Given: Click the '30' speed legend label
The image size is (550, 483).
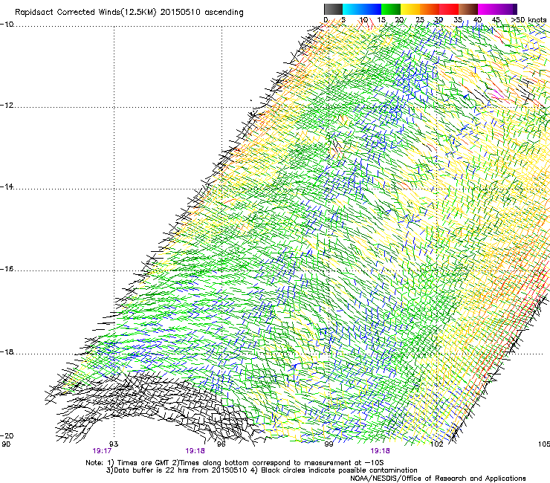Looking at the screenshot, I should click(439, 20).
